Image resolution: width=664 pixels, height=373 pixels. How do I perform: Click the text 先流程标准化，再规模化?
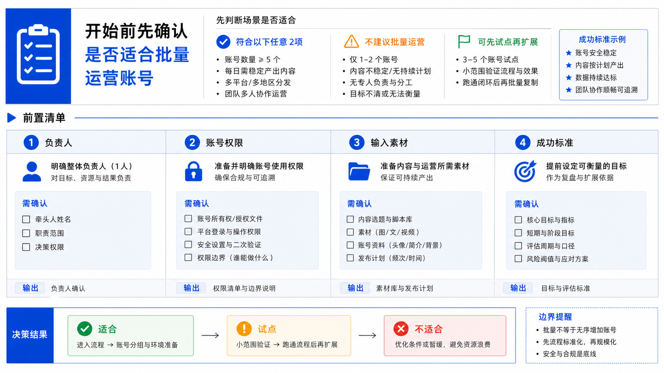pos(579,342)
